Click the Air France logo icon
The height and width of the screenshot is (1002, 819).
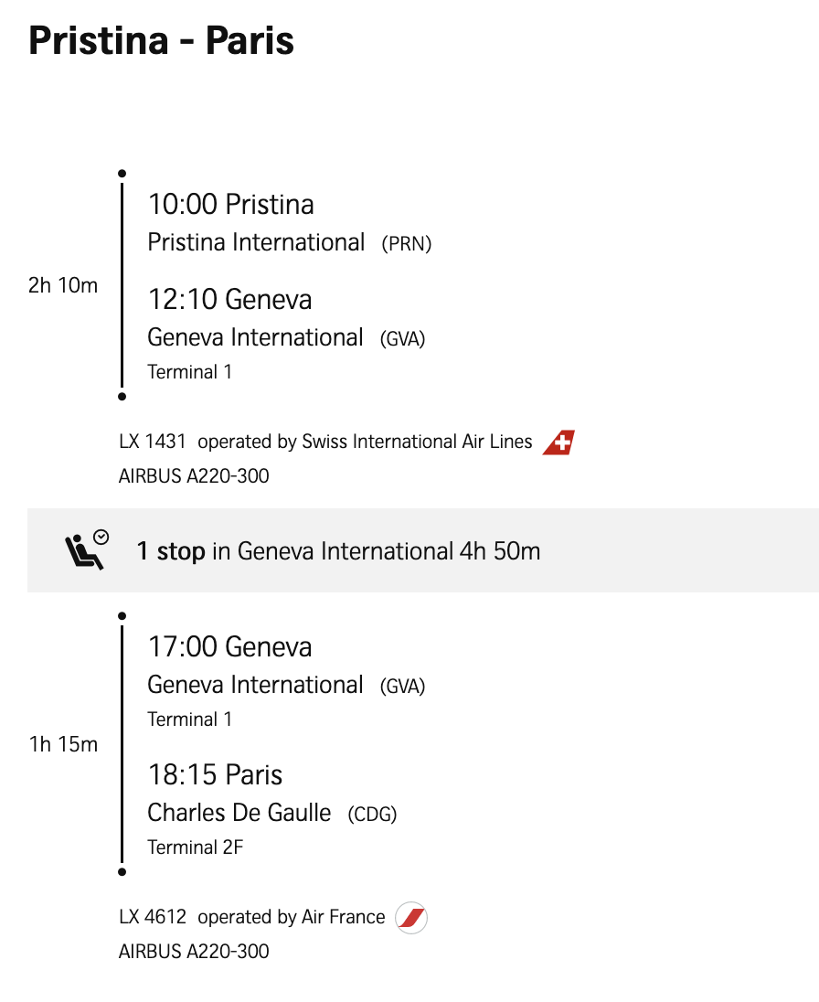pos(411,917)
